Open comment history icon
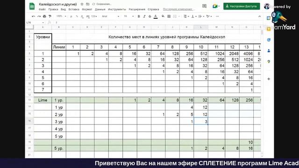The height and width of the screenshot is (168, 299). (204, 6)
